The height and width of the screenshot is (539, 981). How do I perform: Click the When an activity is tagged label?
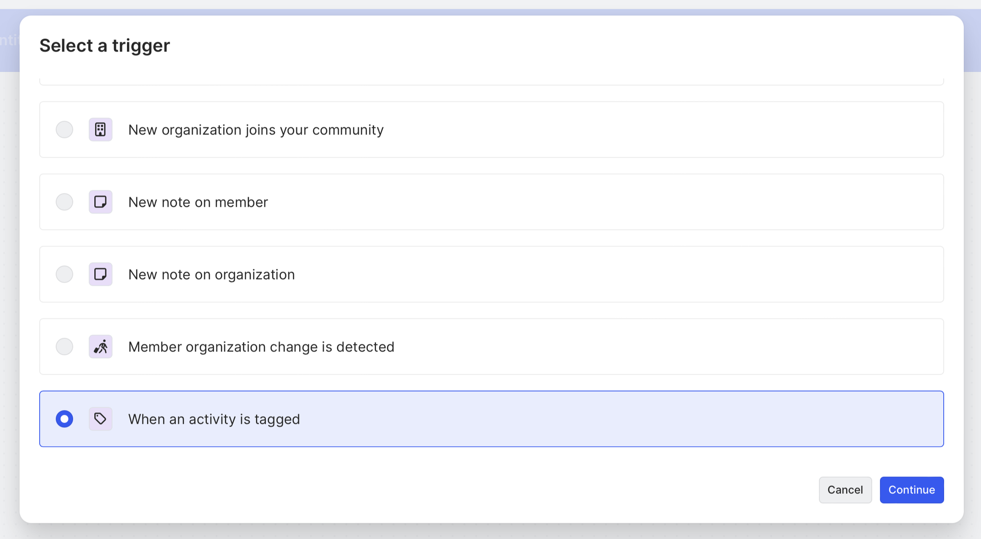[214, 419]
